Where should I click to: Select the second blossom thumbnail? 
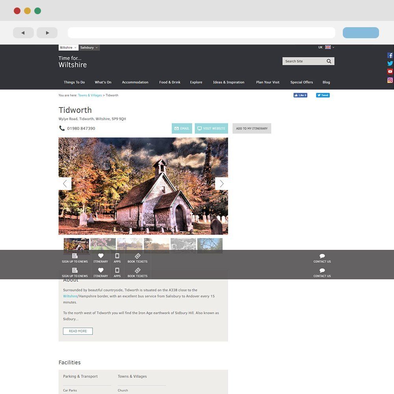(103, 245)
